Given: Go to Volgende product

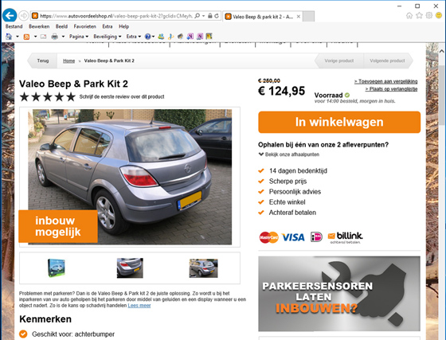Looking at the screenshot, I should 387,61.
